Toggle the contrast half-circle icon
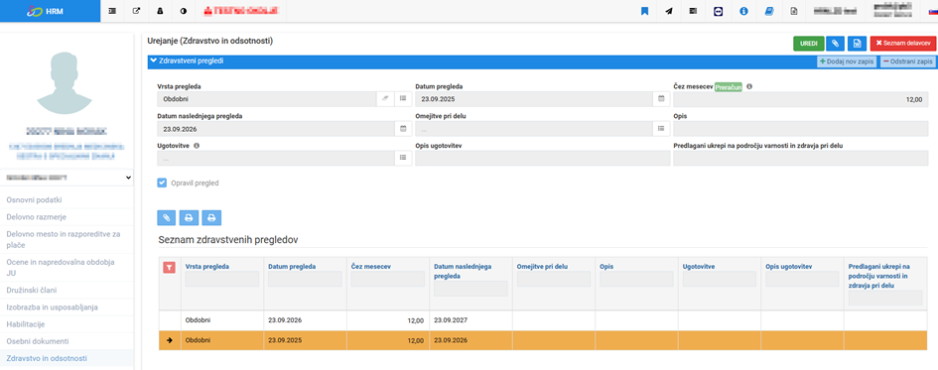Screen dimensions: 938x370 [183, 11]
